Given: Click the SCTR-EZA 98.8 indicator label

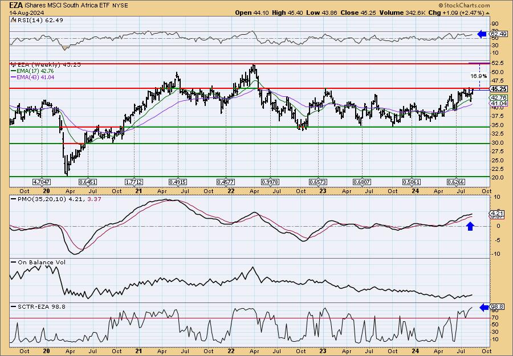Looking at the screenshot, I should click(x=38, y=306).
